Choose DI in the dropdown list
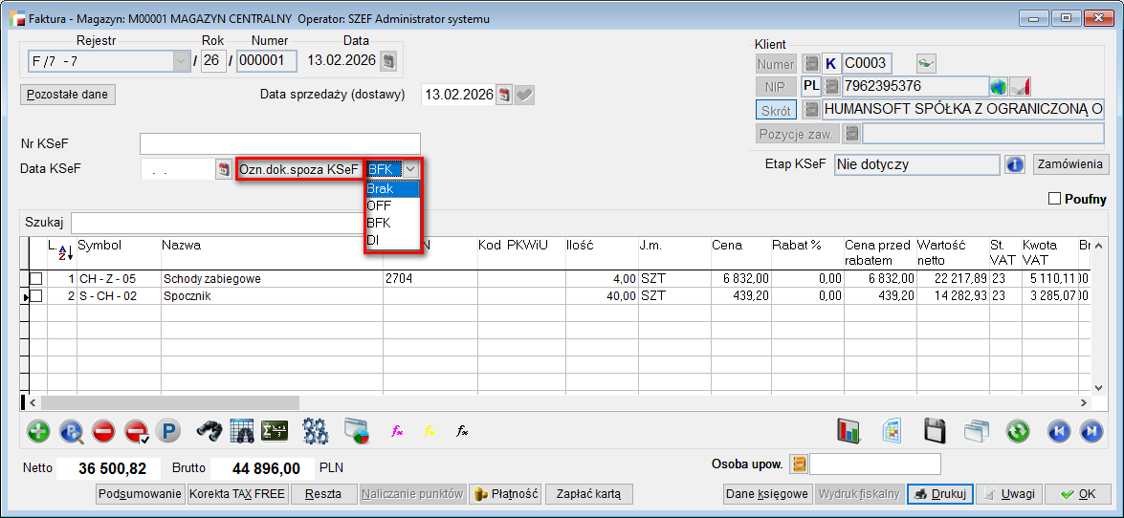This screenshot has height=518, width=1124. coord(373,240)
